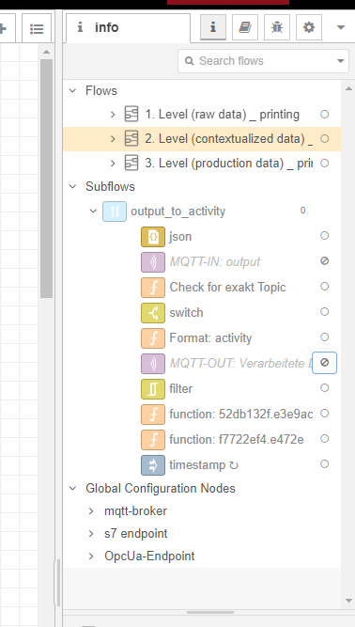This screenshot has width=355, height=627.
Task: Click the filter node icon
Action: 153,388
